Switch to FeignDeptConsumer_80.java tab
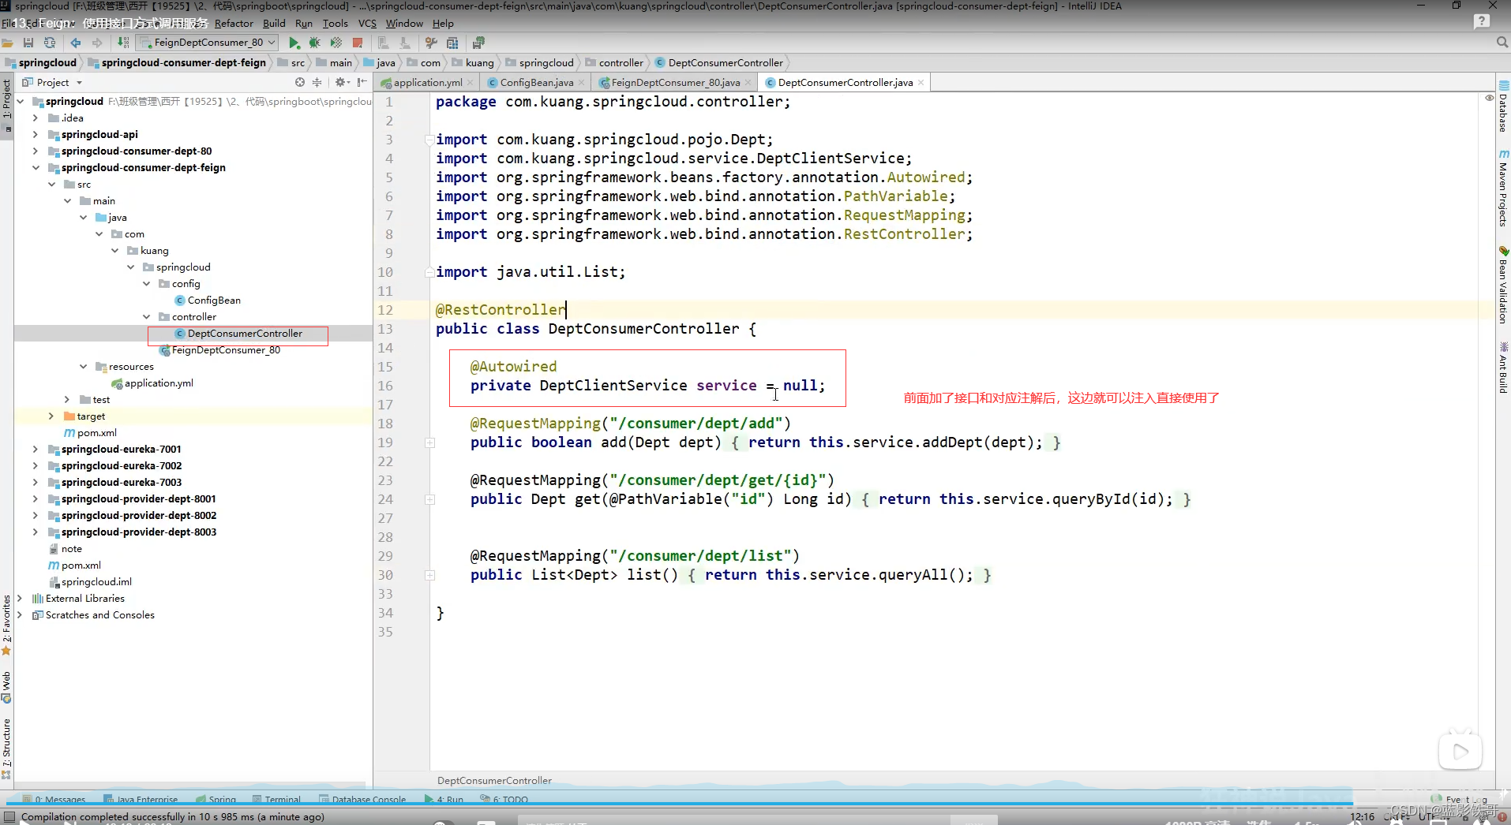This screenshot has height=825, width=1511. pyautogui.click(x=675, y=82)
